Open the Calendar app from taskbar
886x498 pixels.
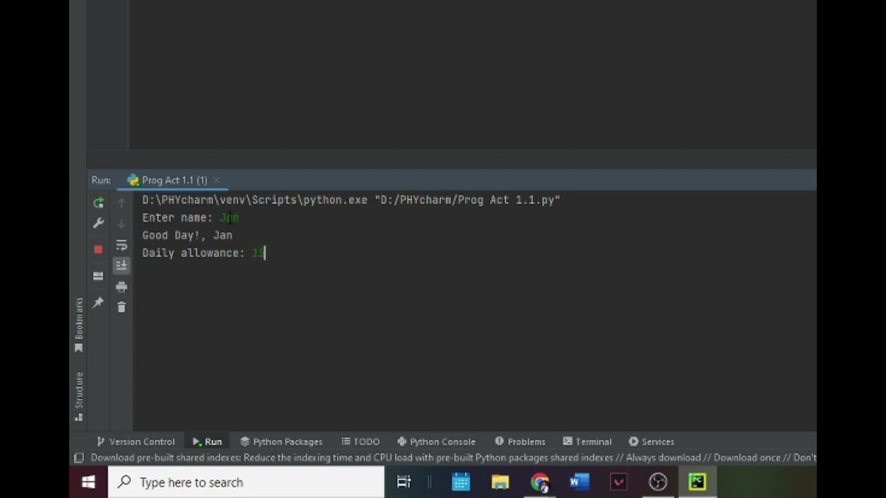click(461, 482)
